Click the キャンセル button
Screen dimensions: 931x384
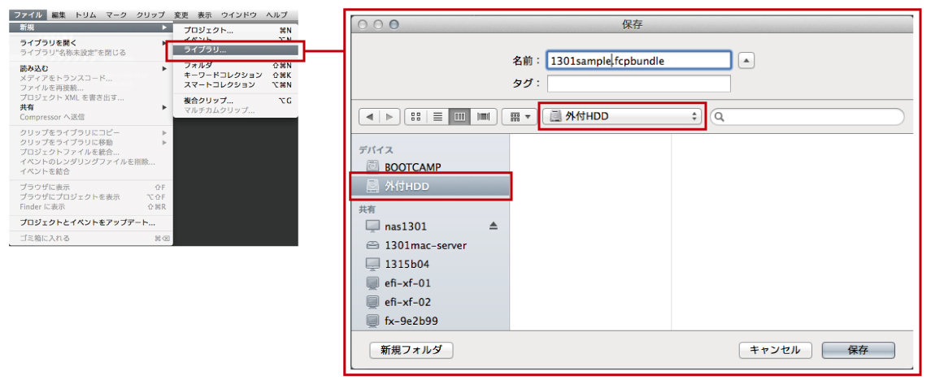click(x=775, y=350)
